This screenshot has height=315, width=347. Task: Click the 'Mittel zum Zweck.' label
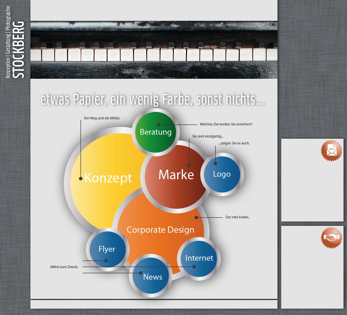pos(64,267)
